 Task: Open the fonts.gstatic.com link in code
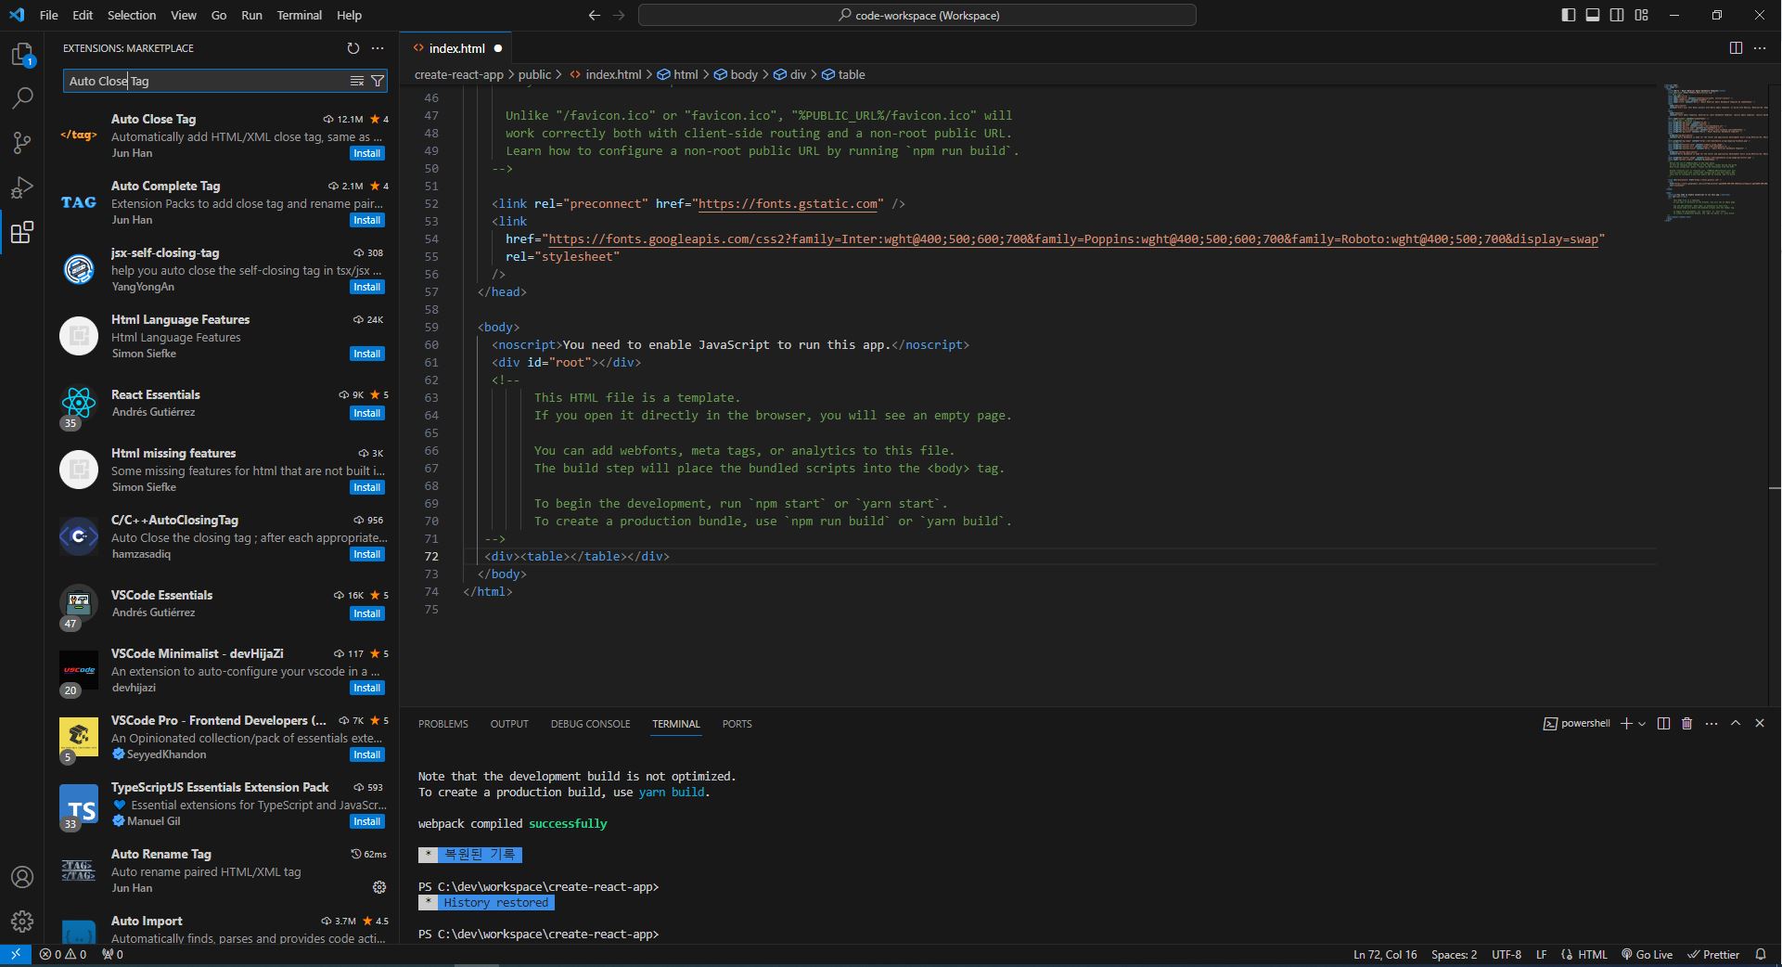(788, 203)
